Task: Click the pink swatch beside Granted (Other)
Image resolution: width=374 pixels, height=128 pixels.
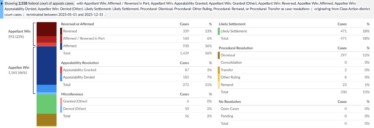Action: coord(61,101)
